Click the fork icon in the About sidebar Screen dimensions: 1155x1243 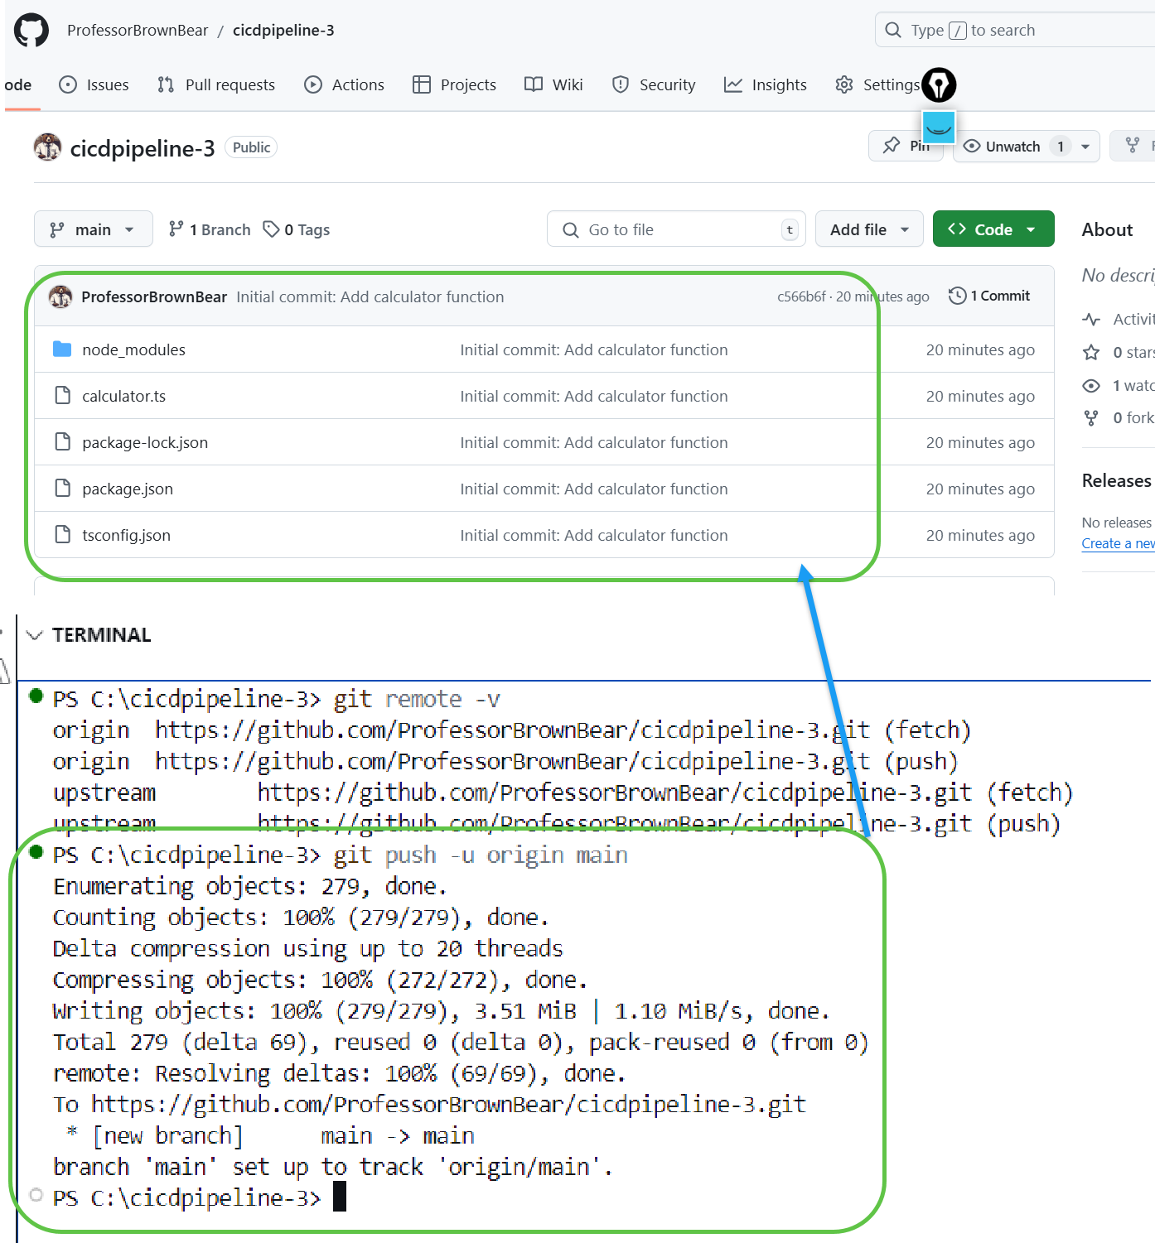[x=1091, y=418]
